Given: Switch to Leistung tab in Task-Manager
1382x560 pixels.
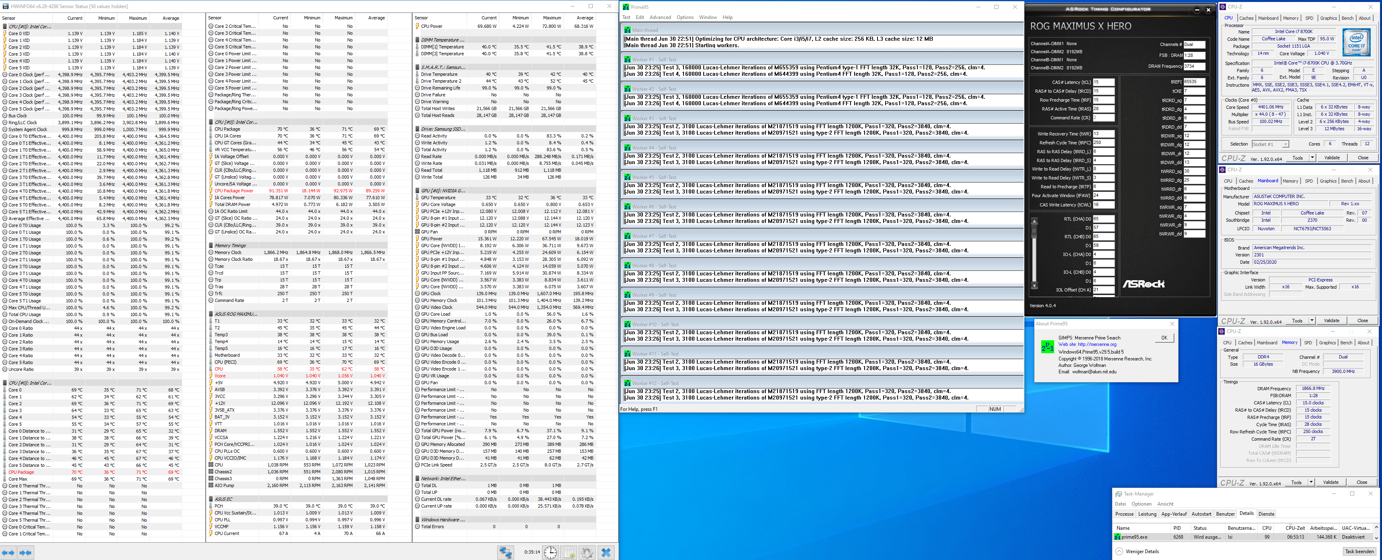Looking at the screenshot, I should pos(1147,514).
